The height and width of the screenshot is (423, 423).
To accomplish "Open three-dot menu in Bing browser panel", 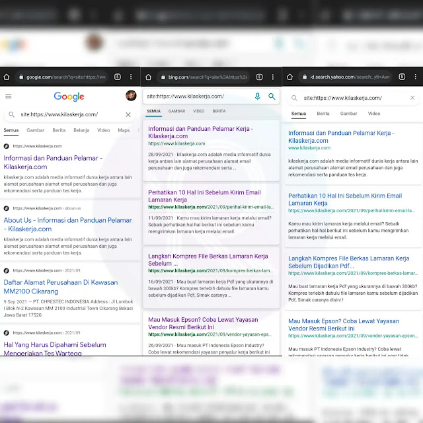I will (273, 77).
